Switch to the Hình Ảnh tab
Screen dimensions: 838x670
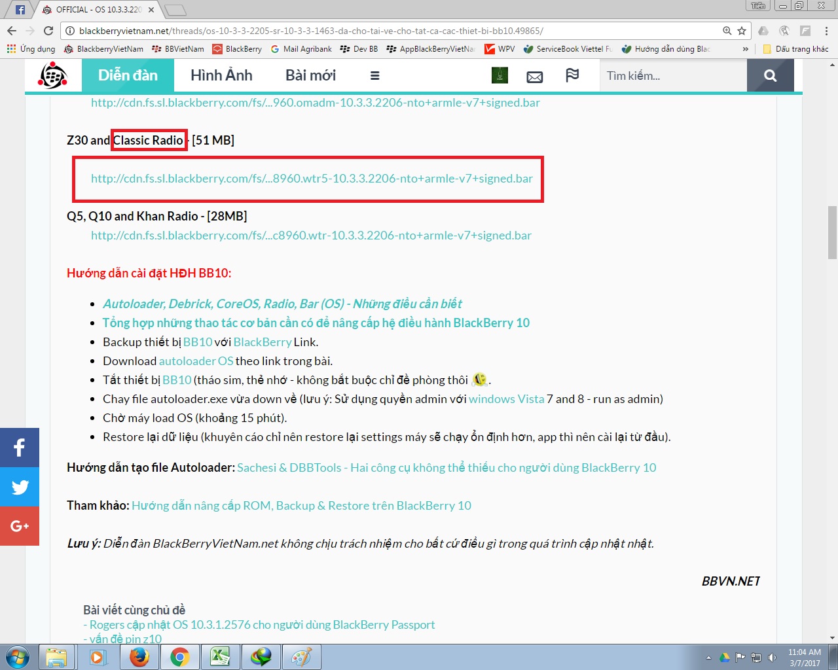[221, 75]
